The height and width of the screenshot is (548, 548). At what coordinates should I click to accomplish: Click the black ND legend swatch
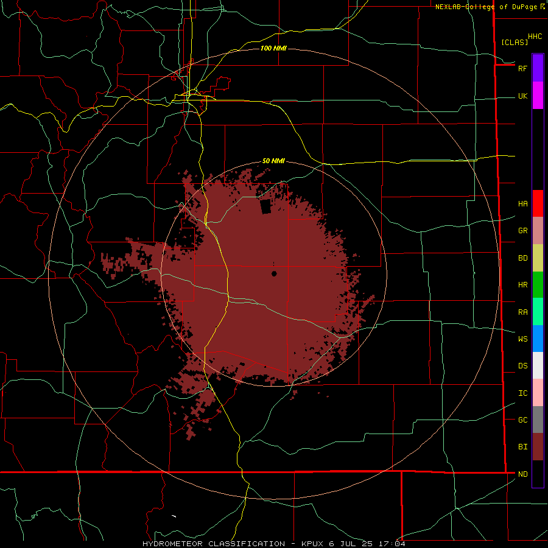[x=538, y=474]
